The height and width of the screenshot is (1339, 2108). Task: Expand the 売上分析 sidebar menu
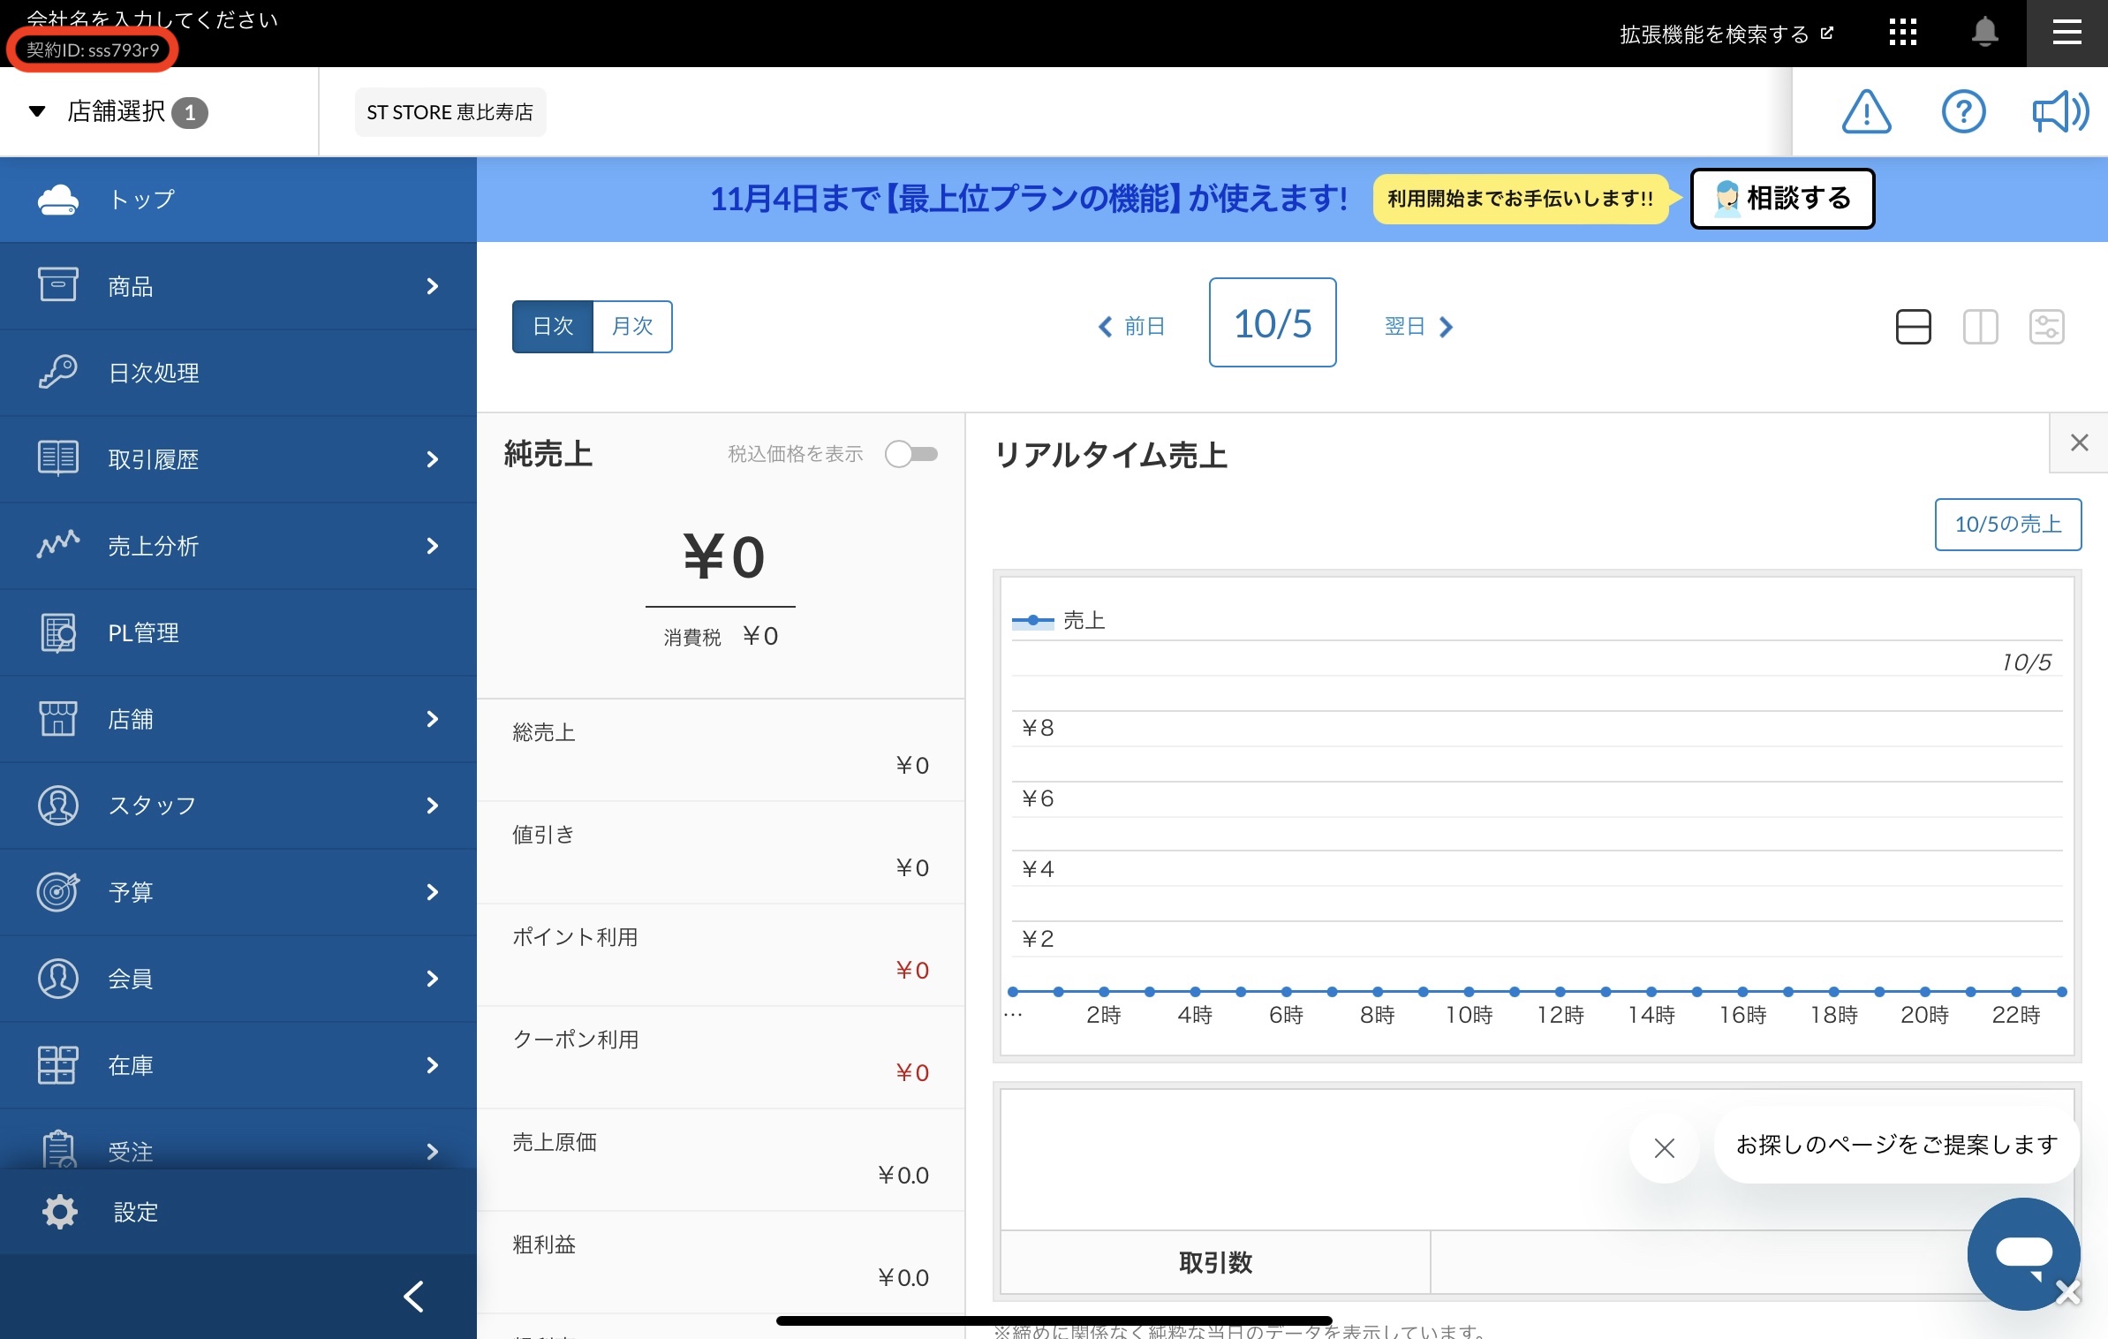pyautogui.click(x=238, y=546)
